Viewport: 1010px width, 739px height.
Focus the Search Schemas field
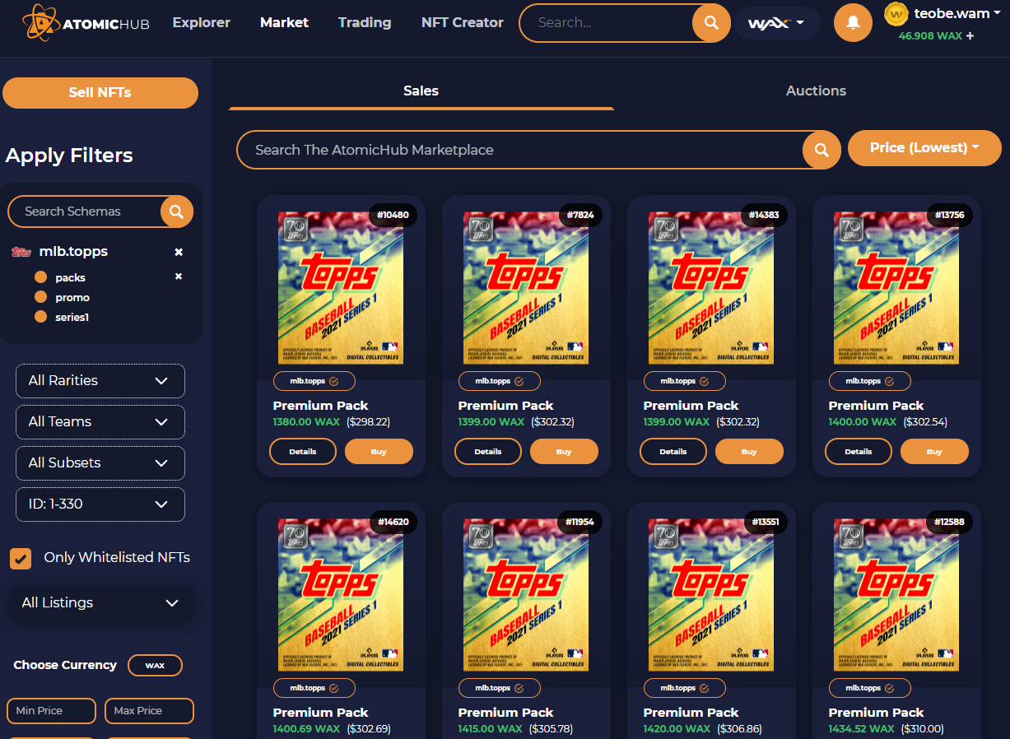[x=85, y=211]
